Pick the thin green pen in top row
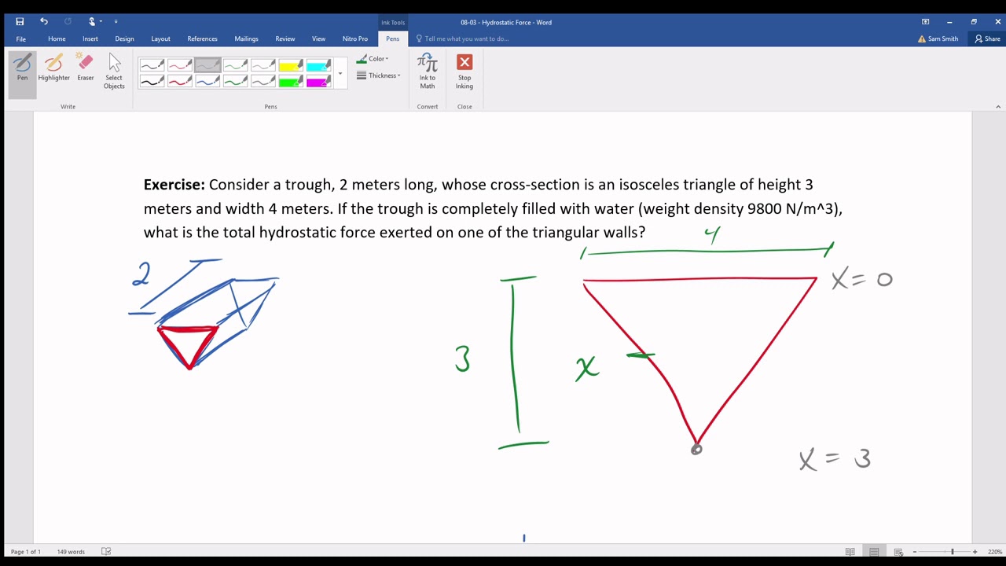 [x=235, y=66]
